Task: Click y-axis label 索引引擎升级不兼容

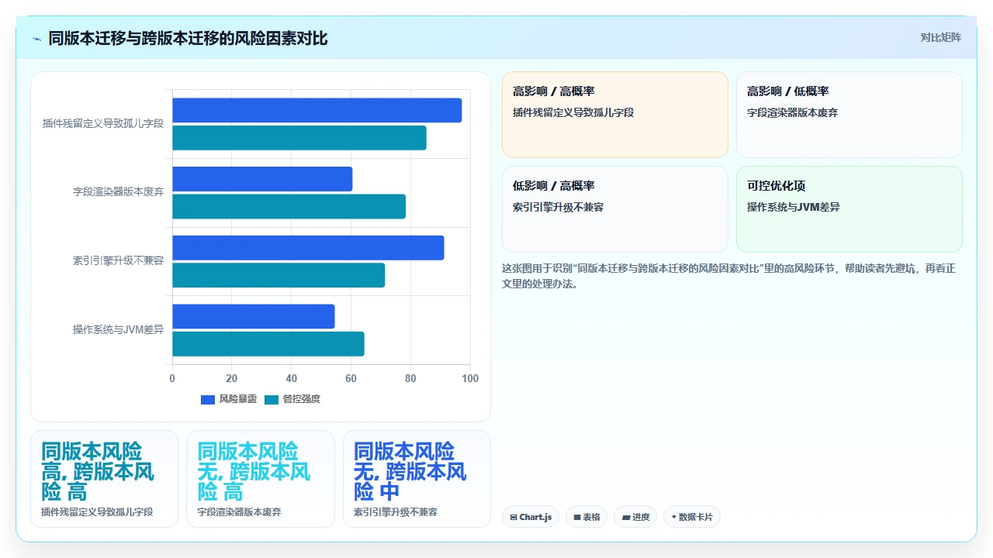Action: 119,260
